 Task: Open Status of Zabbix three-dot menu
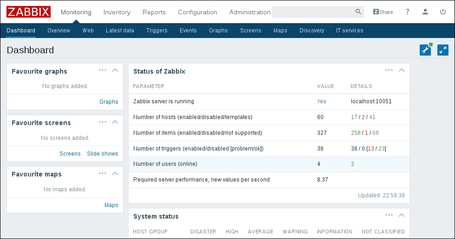389,70
